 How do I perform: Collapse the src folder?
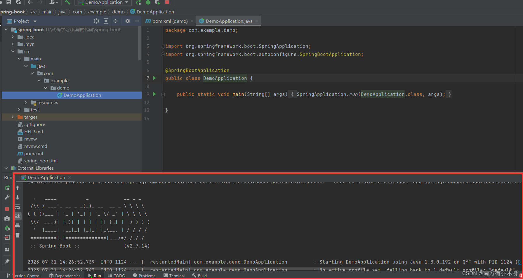tap(13, 51)
